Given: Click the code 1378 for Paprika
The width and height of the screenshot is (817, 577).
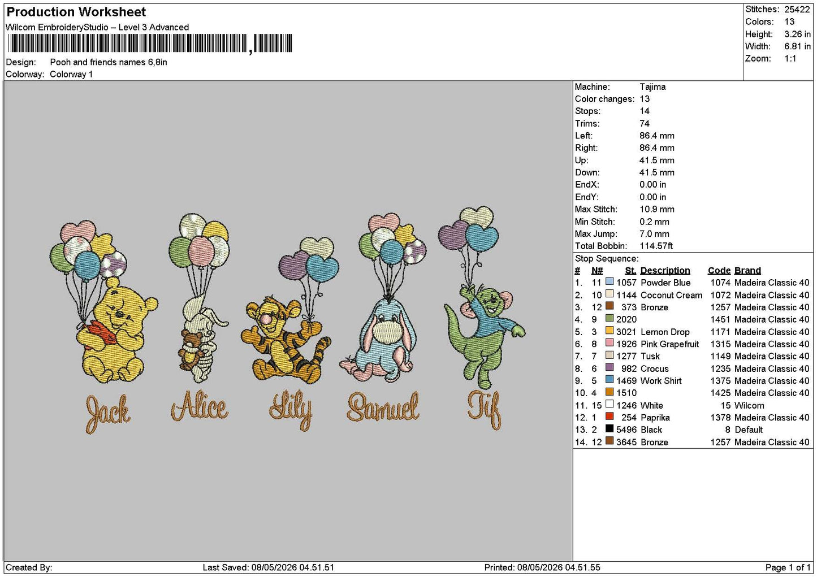Looking at the screenshot, I should (x=720, y=418).
